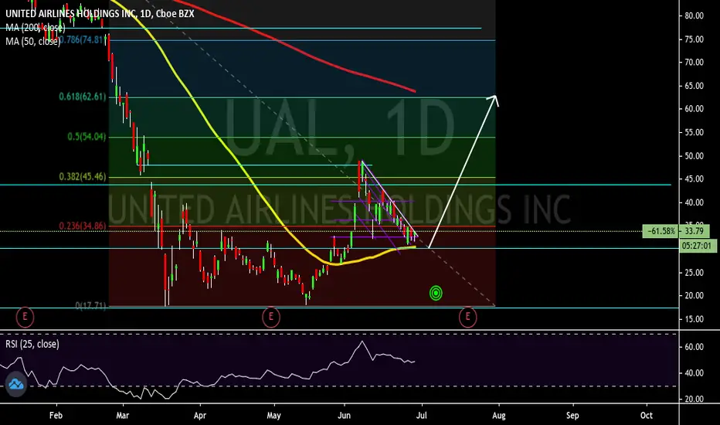720x425 pixels.
Task: Click the Oct label on time axis
Action: click(x=646, y=416)
